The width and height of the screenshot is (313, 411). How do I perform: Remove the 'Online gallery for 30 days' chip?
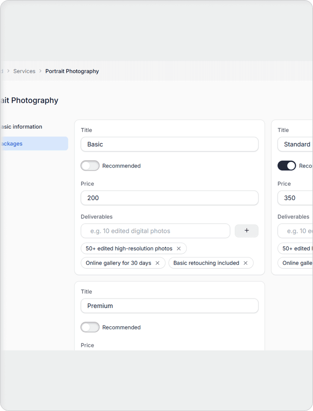click(x=158, y=263)
